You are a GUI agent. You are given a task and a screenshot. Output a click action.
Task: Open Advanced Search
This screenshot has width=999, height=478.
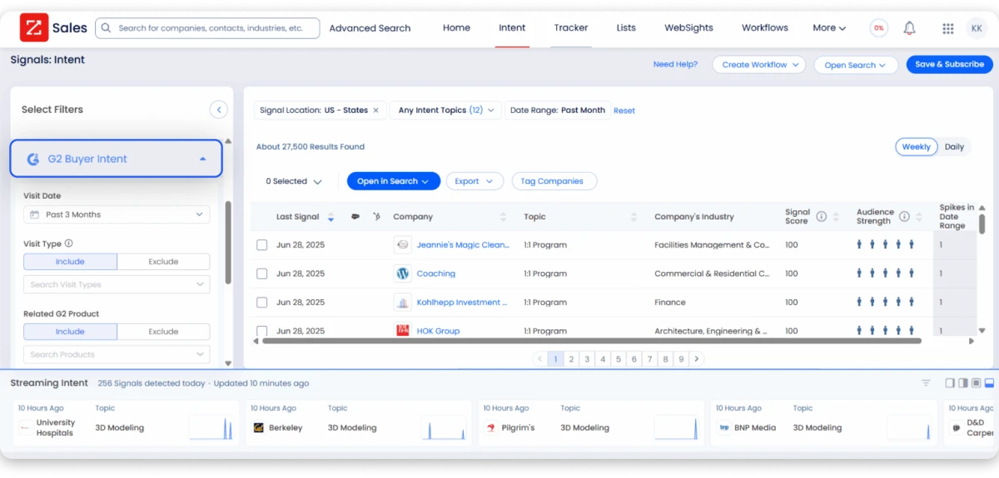click(370, 28)
